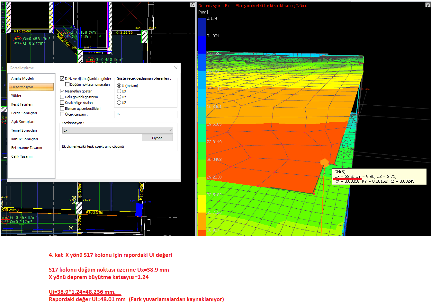Click 'X yönü deprem büyütme katsayısı=1.24' text

tap(99, 277)
